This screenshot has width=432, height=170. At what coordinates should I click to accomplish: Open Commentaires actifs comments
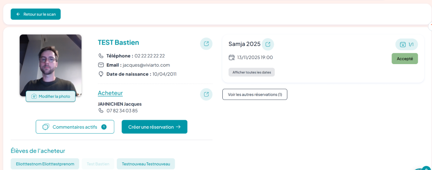pos(75,127)
